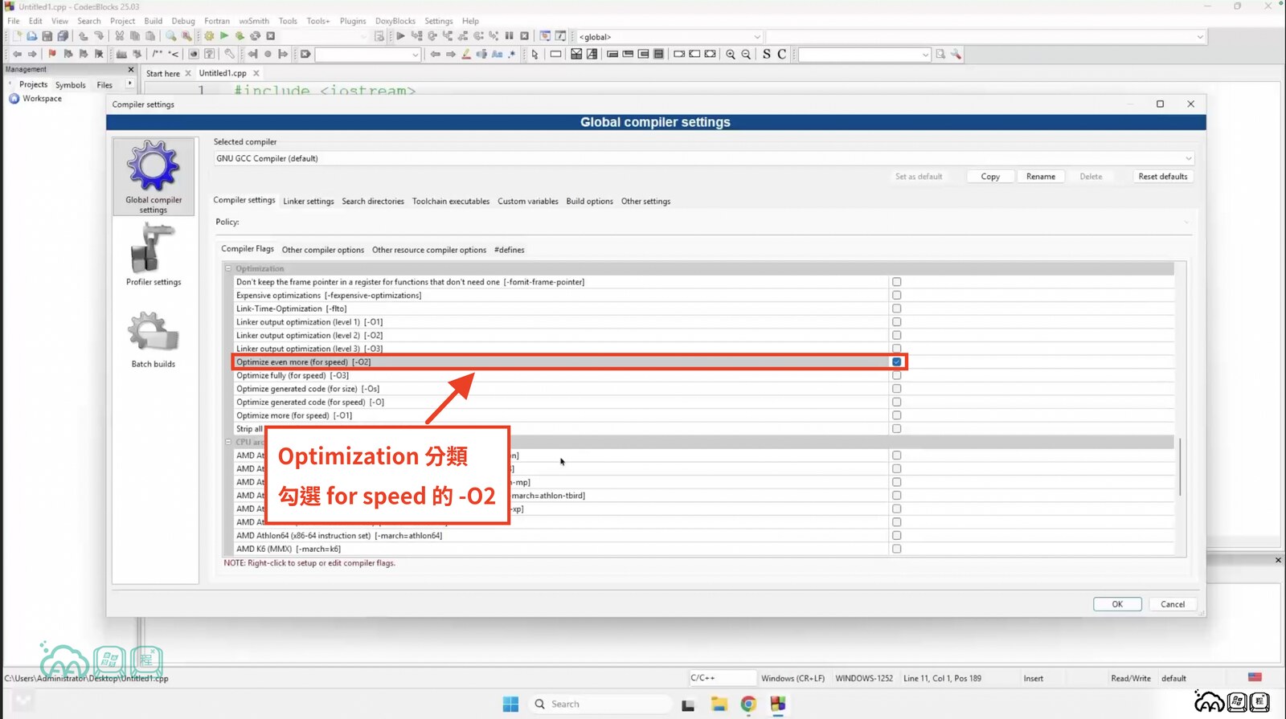Click Debug/Continue play icon in debugger toolbar
The height and width of the screenshot is (719, 1286).
click(400, 36)
